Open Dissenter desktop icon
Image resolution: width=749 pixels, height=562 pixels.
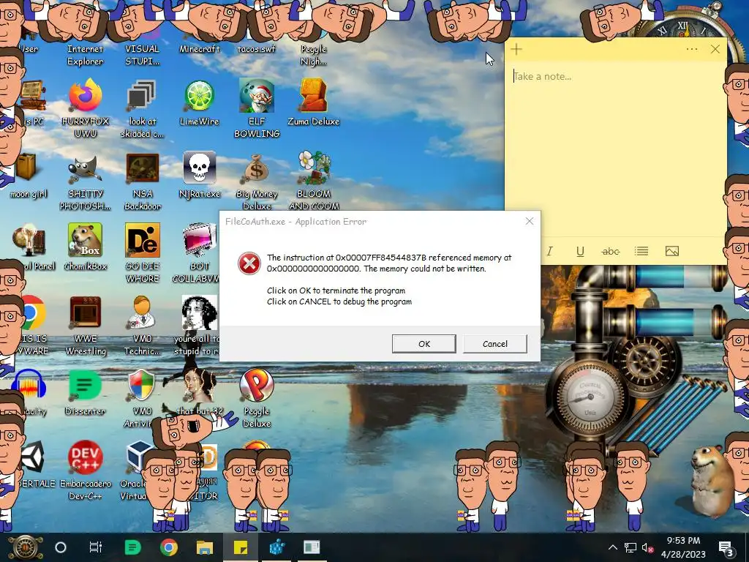pos(85,385)
